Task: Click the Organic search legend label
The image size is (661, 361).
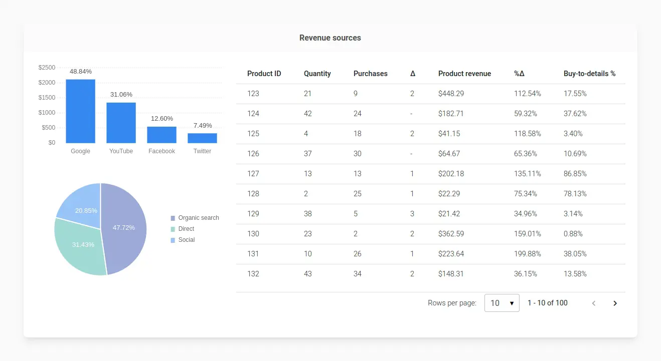Action: click(x=199, y=218)
